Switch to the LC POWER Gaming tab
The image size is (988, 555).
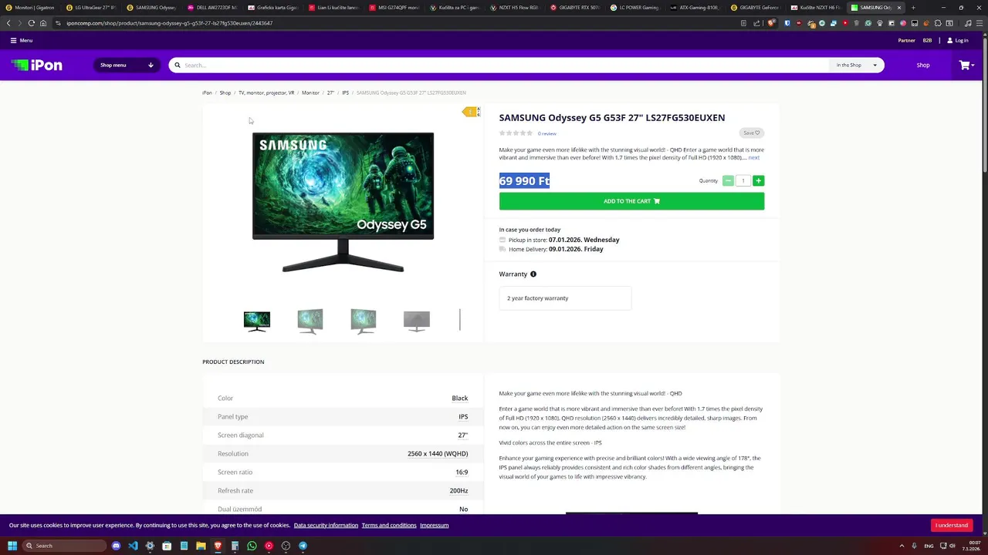637,8
